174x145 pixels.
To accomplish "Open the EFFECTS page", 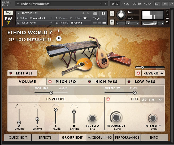I will point(45,138).
